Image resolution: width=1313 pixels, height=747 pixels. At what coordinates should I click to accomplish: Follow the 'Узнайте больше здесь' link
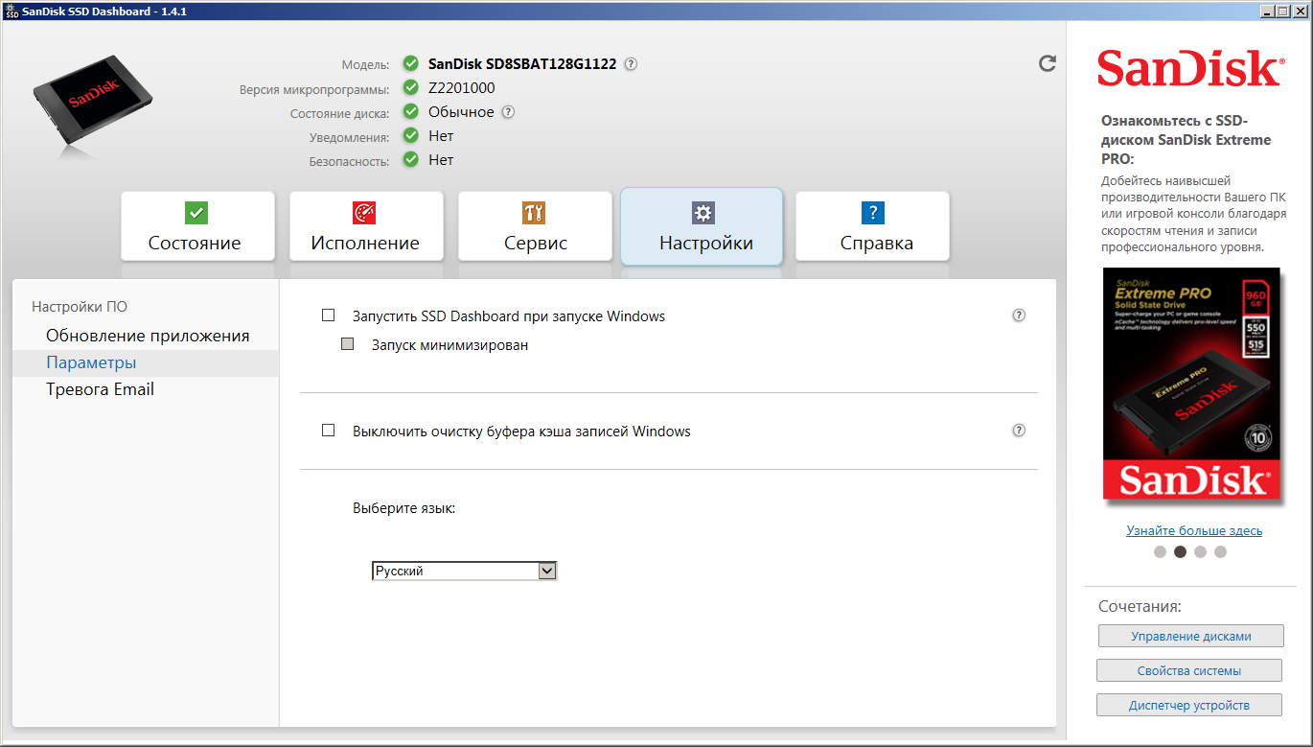tap(1194, 530)
